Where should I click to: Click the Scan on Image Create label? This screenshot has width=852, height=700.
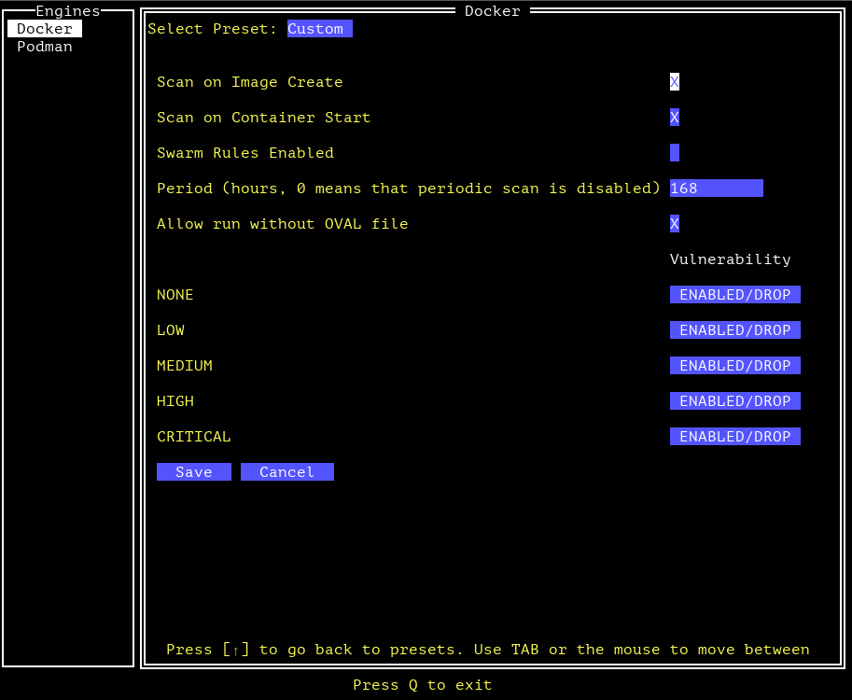click(250, 82)
